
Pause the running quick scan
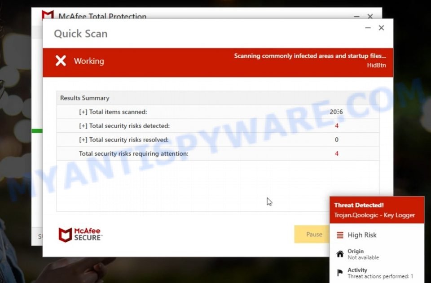[312, 234]
